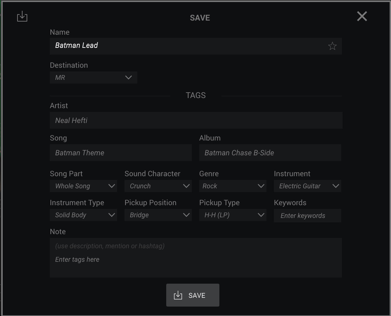Click the Artist field with Neal Hefti
391x316 pixels.
click(196, 120)
